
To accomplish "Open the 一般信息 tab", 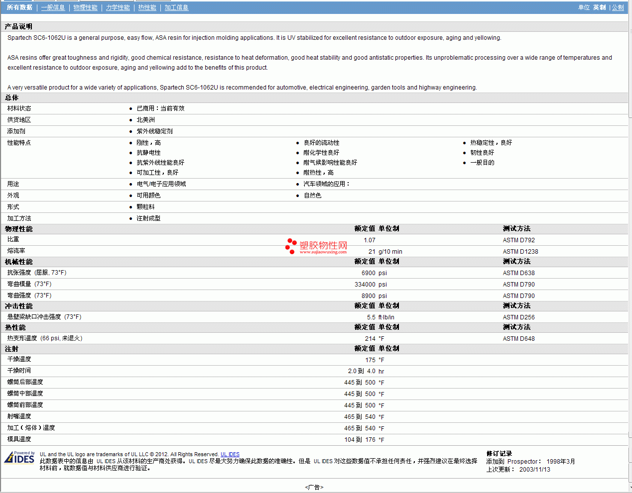I will pyautogui.click(x=53, y=7).
